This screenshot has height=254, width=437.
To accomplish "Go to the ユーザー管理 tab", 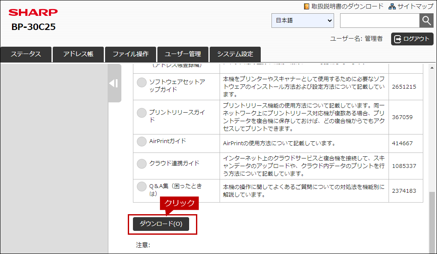I will tap(183, 54).
